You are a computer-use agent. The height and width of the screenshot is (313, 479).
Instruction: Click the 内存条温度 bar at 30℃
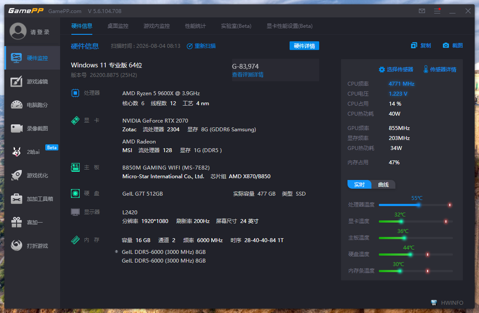point(415,271)
